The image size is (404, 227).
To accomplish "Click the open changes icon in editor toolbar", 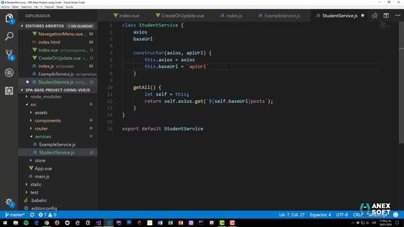I will [374, 16].
